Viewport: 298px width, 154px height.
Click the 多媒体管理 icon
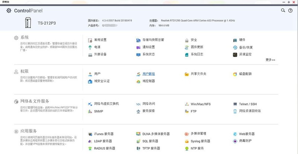[187, 134]
